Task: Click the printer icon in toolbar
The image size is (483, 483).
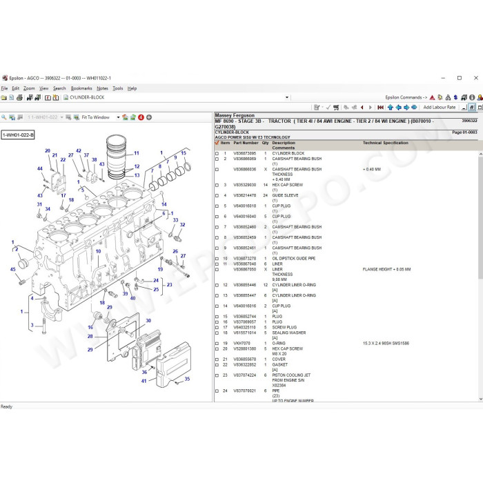Action: pyautogui.click(x=19, y=98)
